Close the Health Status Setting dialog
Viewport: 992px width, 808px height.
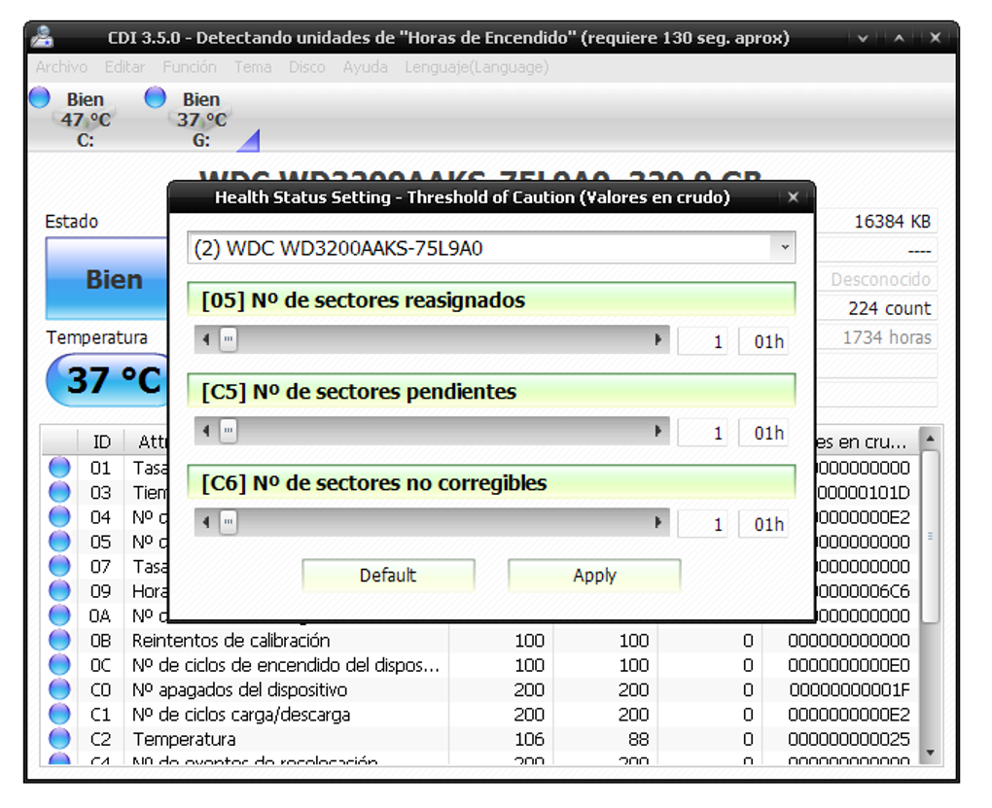[794, 197]
